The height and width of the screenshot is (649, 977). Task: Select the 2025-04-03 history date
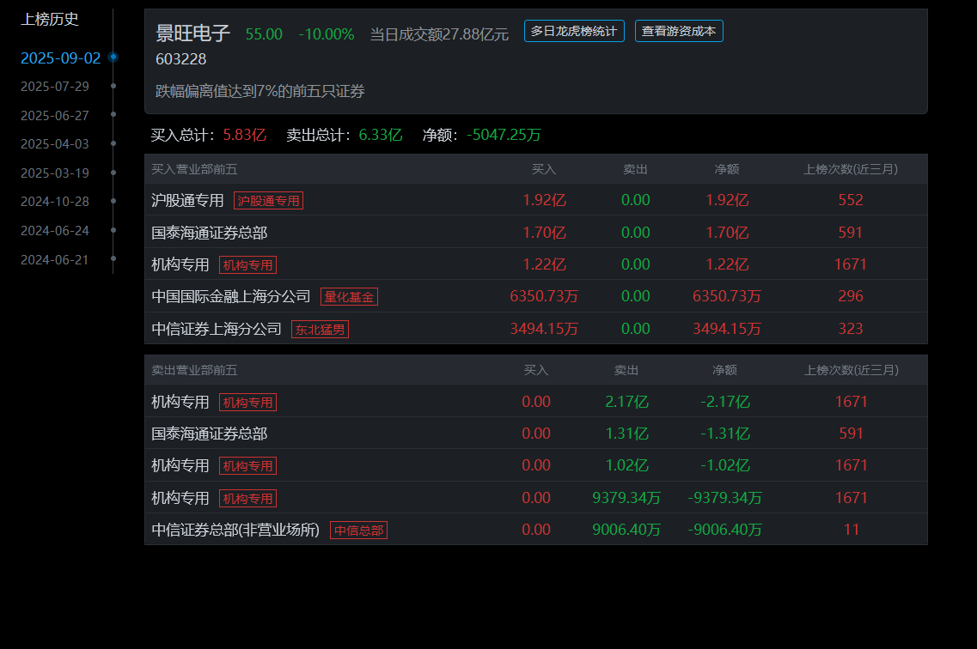tap(55, 143)
